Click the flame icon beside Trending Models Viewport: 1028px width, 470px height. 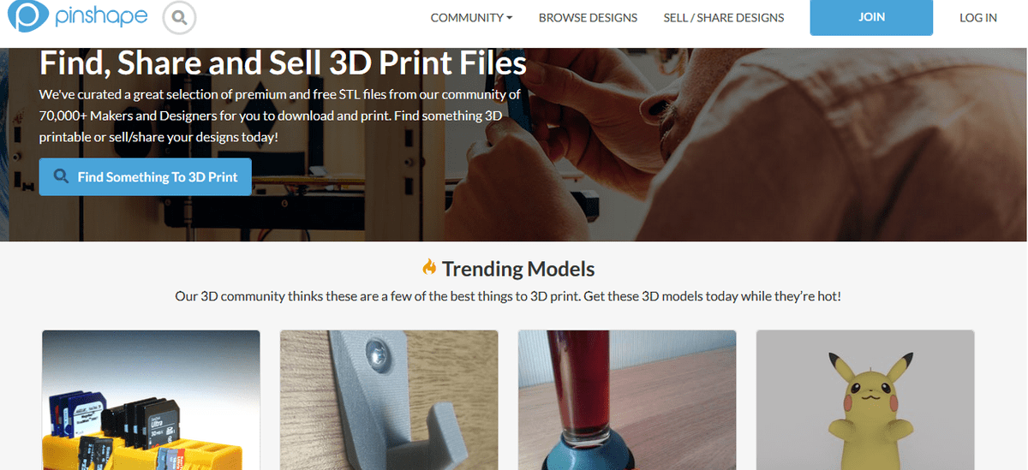click(429, 267)
